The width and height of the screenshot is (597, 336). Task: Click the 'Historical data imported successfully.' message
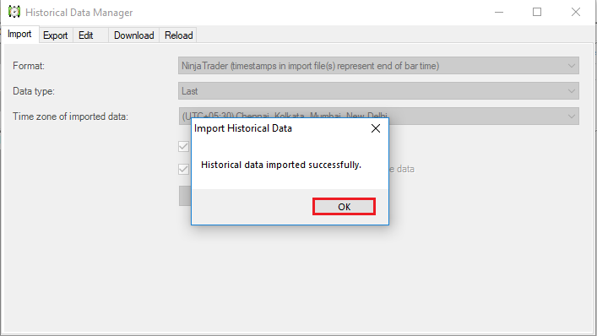click(281, 165)
